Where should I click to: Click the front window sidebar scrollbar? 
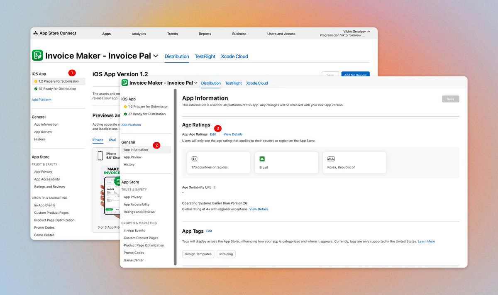coord(175,177)
